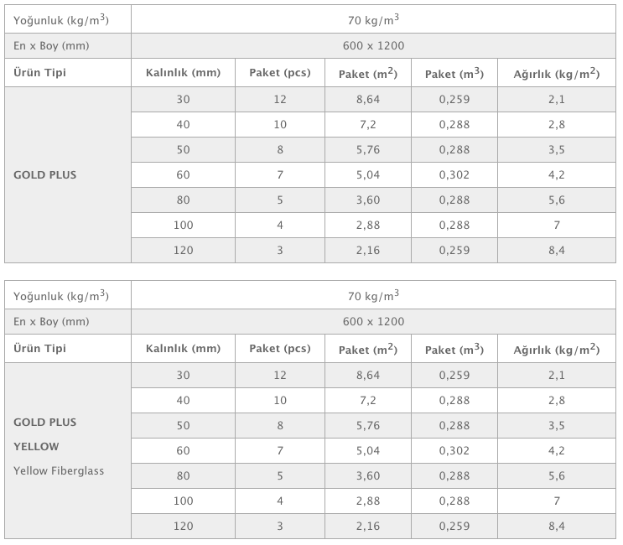
Task: Select Ağırlık (kg/m2) header in second table
Action: (556, 349)
